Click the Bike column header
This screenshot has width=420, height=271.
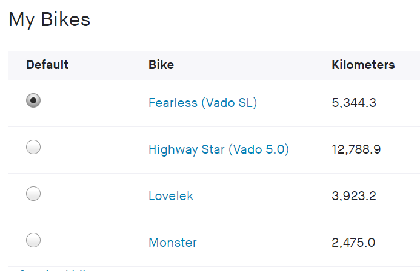161,65
